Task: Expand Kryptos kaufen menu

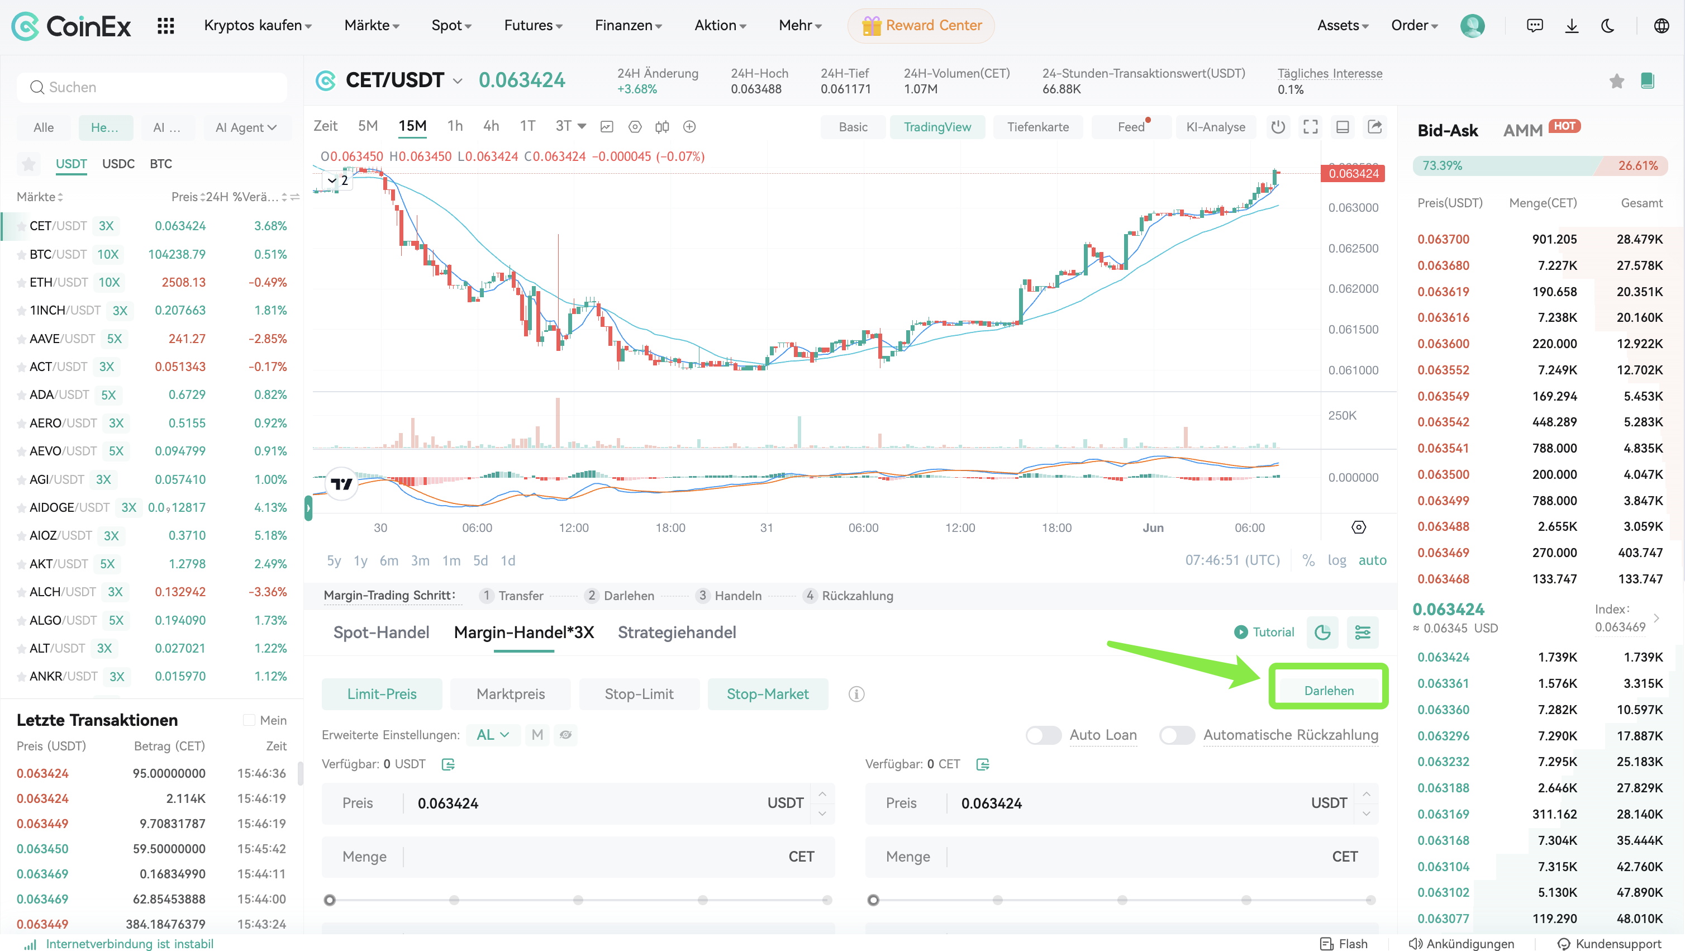Action: pos(258,26)
